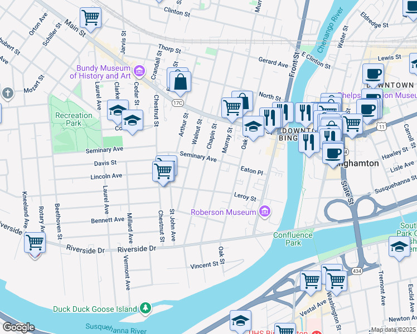The width and height of the screenshot is (417, 334).
Task: Click the coffee cup marker near Lewis St
Action: (373, 75)
